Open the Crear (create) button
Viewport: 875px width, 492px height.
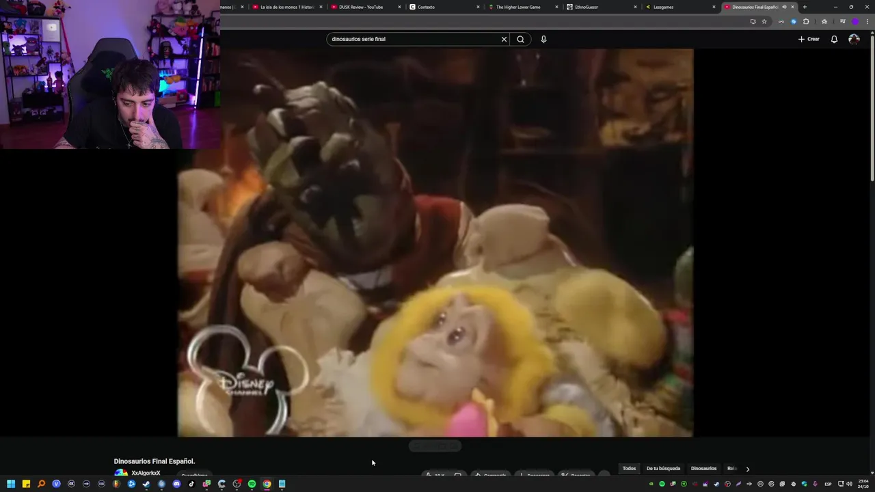809,39
